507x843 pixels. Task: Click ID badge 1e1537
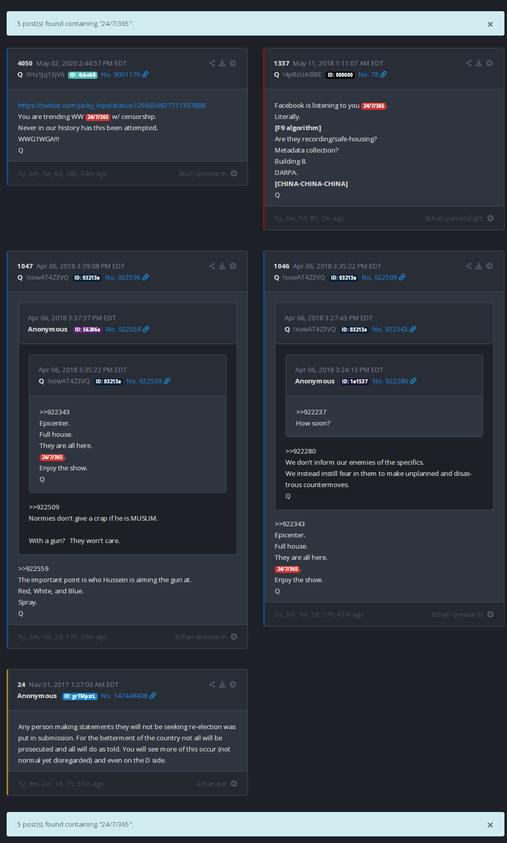click(355, 381)
